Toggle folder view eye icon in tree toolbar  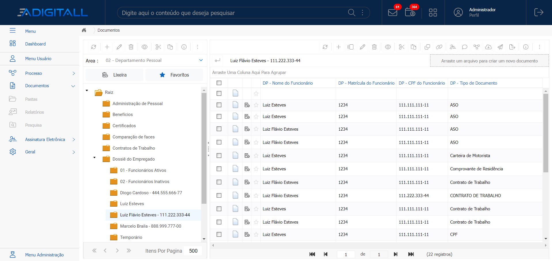[x=145, y=47]
